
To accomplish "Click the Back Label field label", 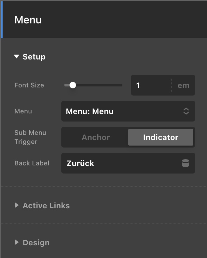I will [x=32, y=163].
